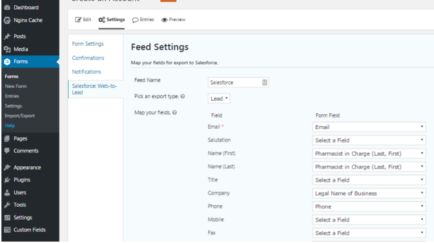
Task: Click the Appearance paintbrush icon
Action: [7, 168]
